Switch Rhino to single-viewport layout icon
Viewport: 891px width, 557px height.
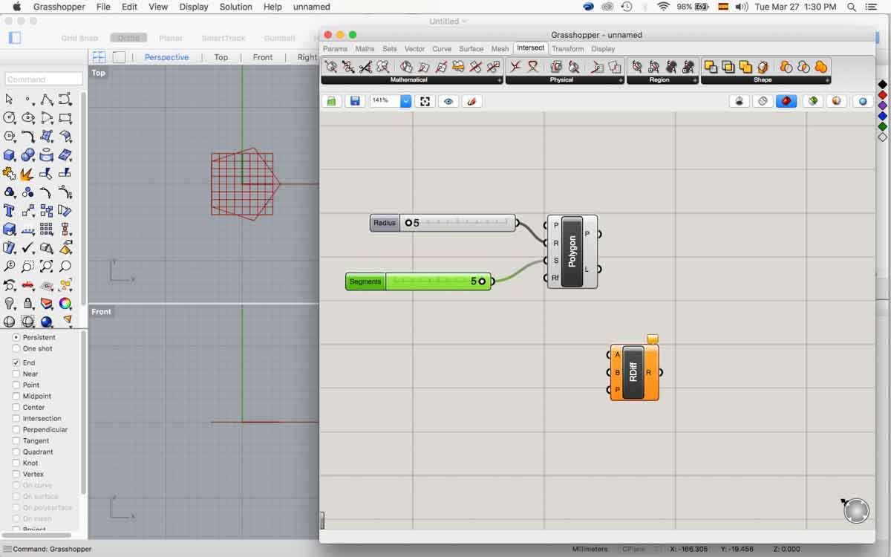119,57
